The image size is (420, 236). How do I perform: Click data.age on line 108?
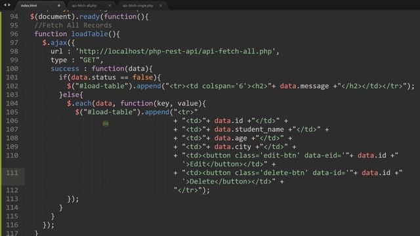coord(230,138)
